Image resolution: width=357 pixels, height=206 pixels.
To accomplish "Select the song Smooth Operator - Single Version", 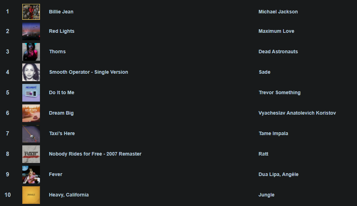I will [89, 72].
